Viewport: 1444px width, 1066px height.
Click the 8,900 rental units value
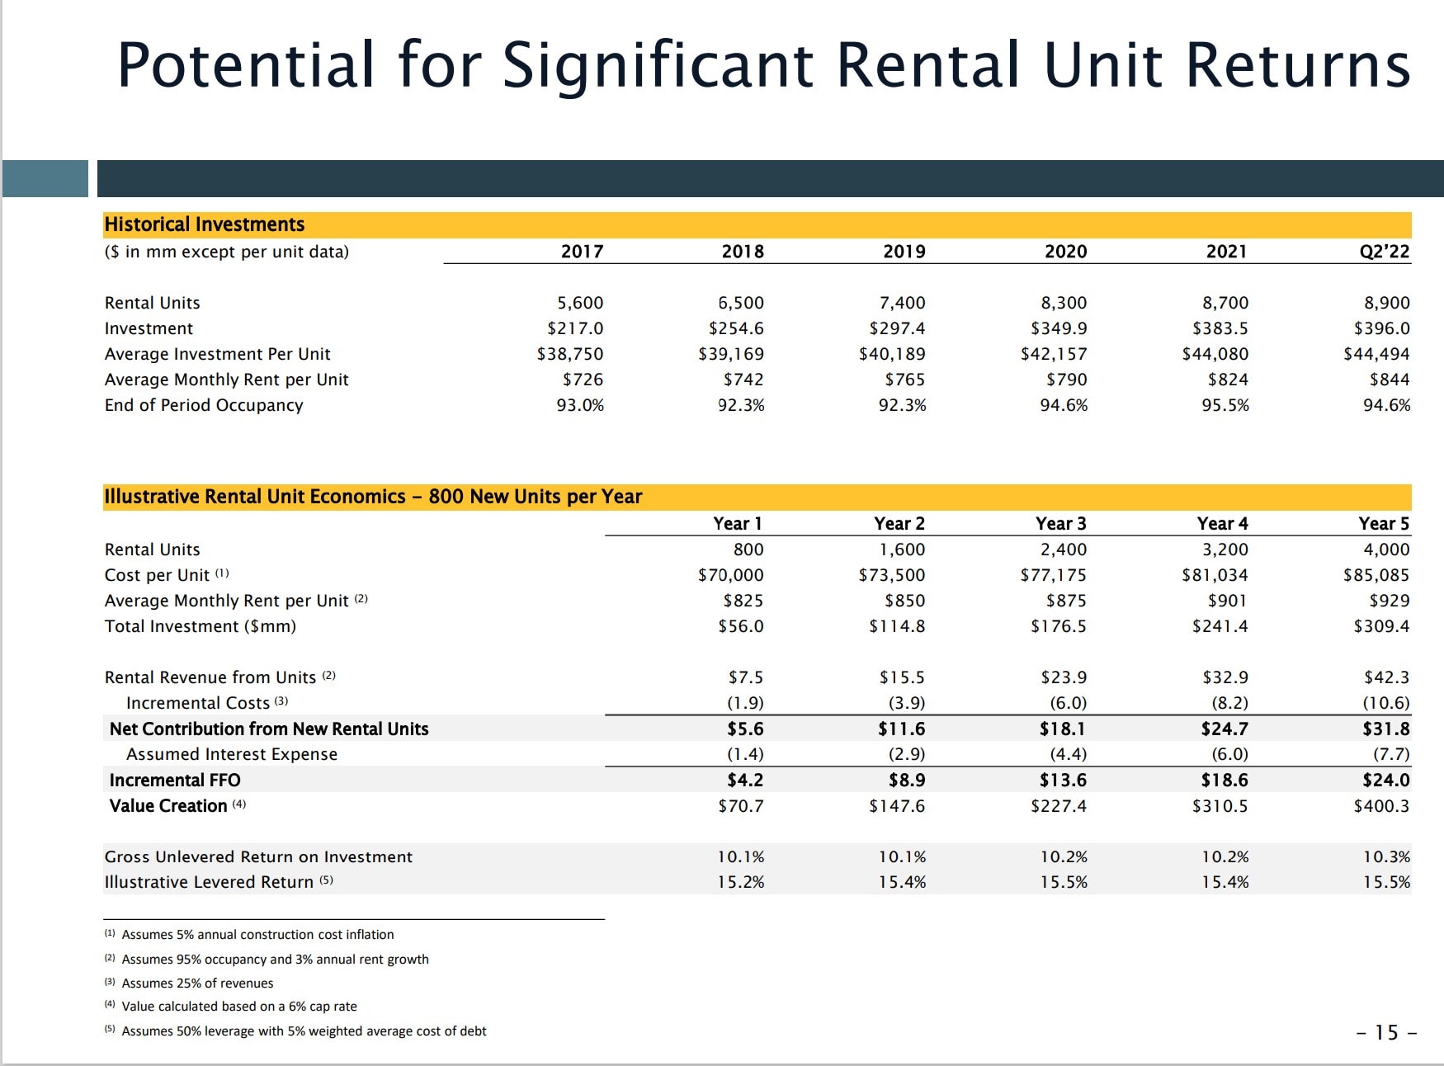pos(1387,303)
